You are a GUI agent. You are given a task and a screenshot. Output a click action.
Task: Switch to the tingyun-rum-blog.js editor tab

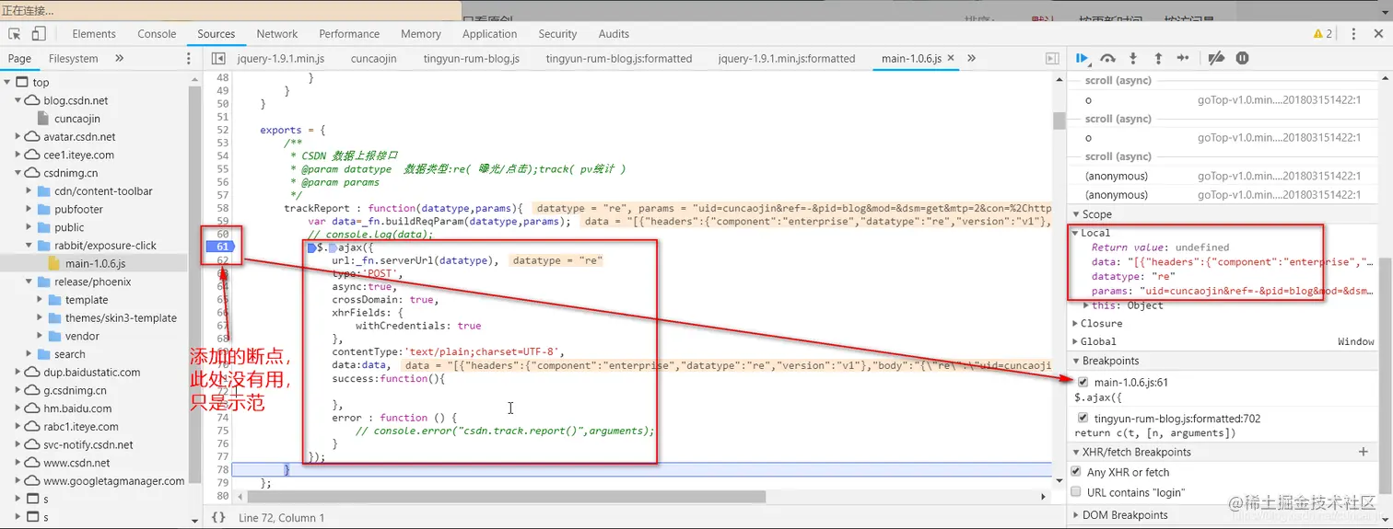click(471, 58)
